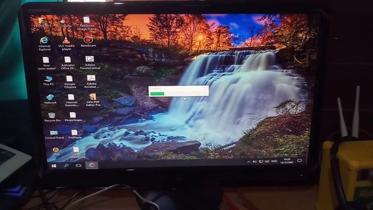
Task: Launch FastStone Image Viewer shortcut
Action: [x=87, y=23]
